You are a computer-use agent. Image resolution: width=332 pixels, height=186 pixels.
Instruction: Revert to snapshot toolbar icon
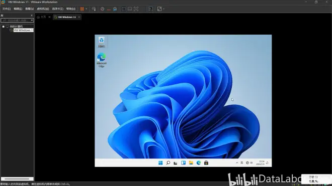pos(109,9)
